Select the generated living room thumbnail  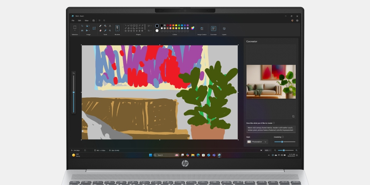pos(271,82)
